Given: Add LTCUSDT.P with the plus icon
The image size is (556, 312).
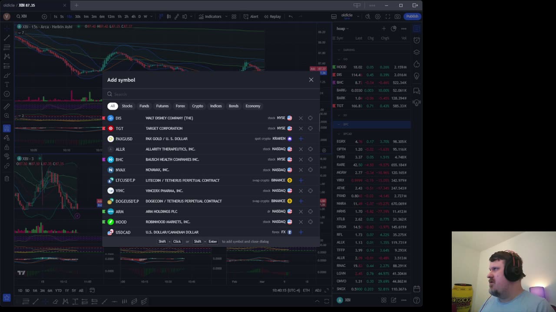Looking at the screenshot, I should click(301, 180).
